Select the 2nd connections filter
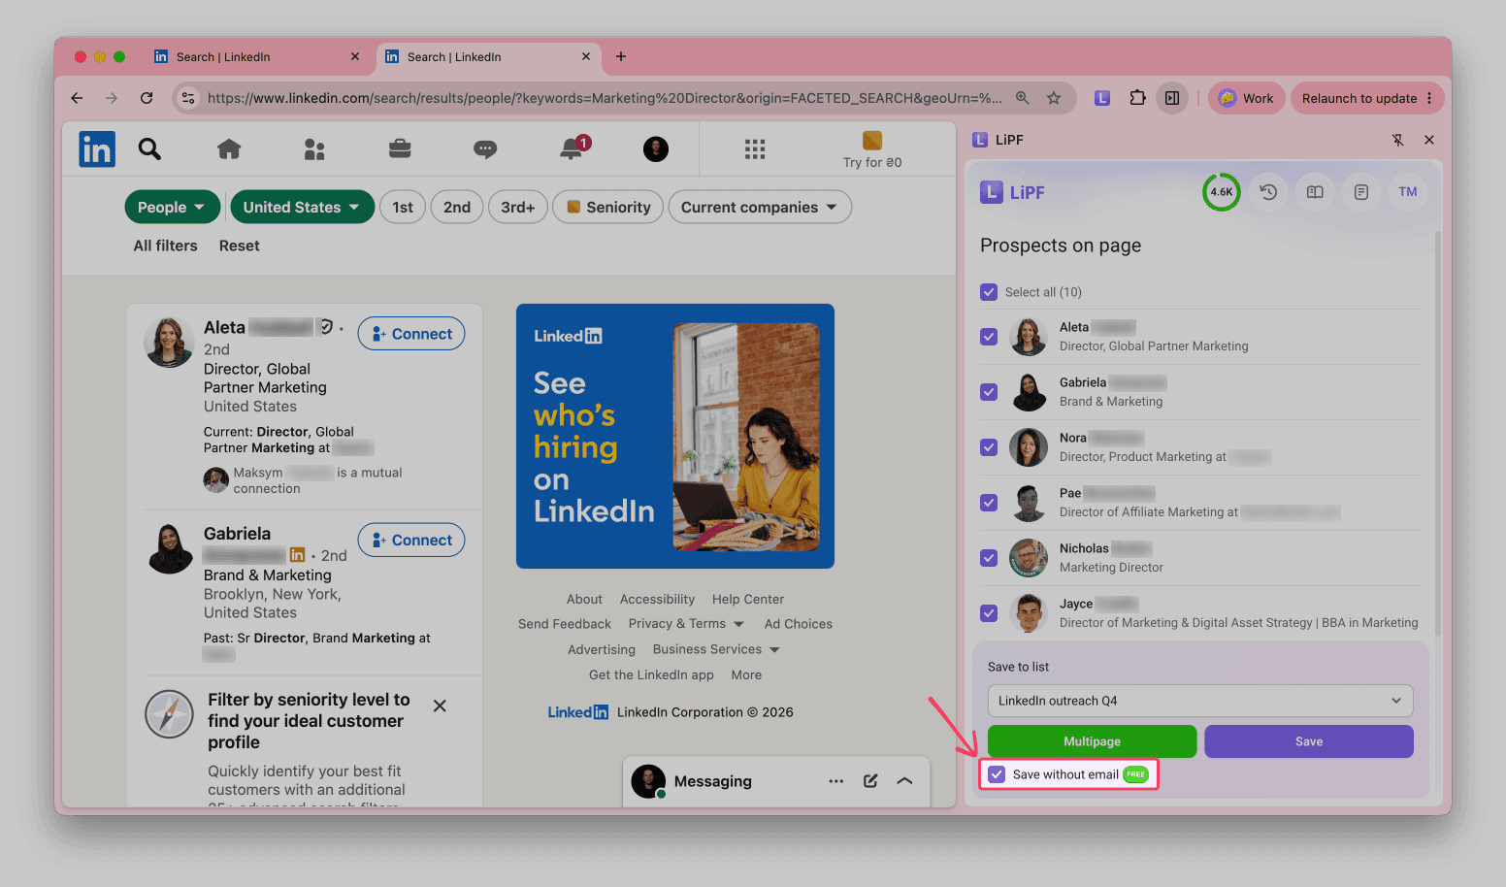The width and height of the screenshot is (1506, 887). pyautogui.click(x=457, y=207)
